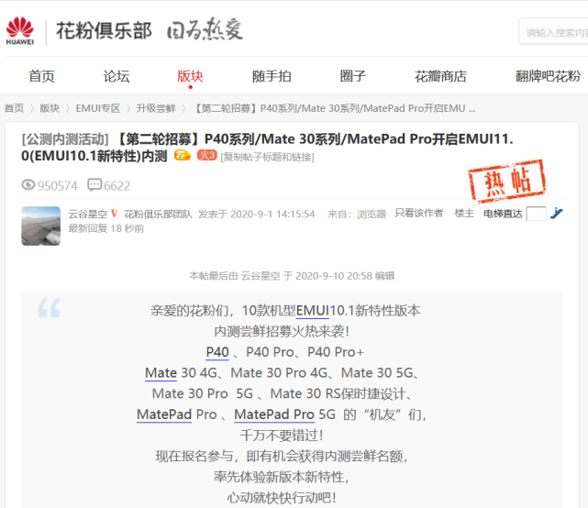Screen dimensions: 588x508
Task: Click the 千万不要错过! line
Action: coord(282,436)
